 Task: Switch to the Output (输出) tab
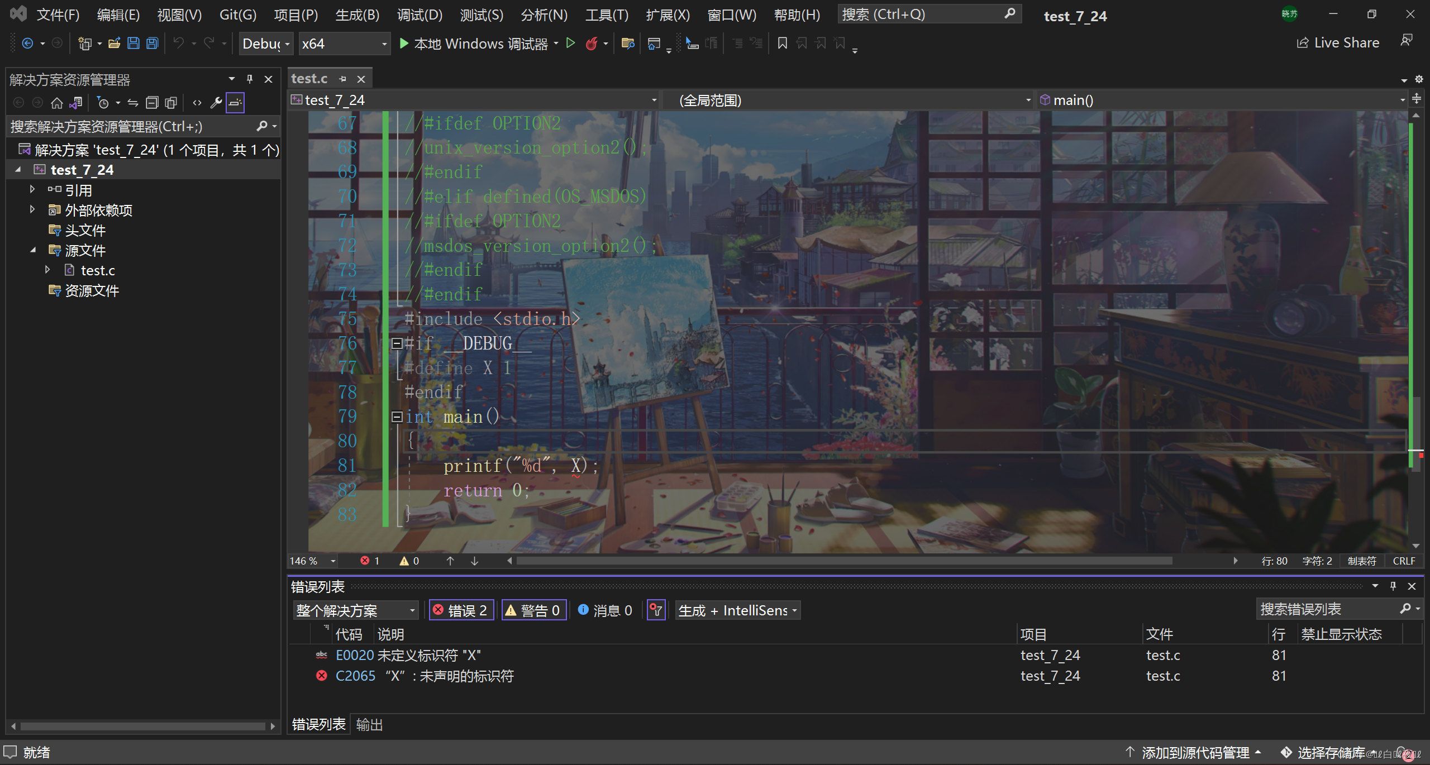pos(369,724)
